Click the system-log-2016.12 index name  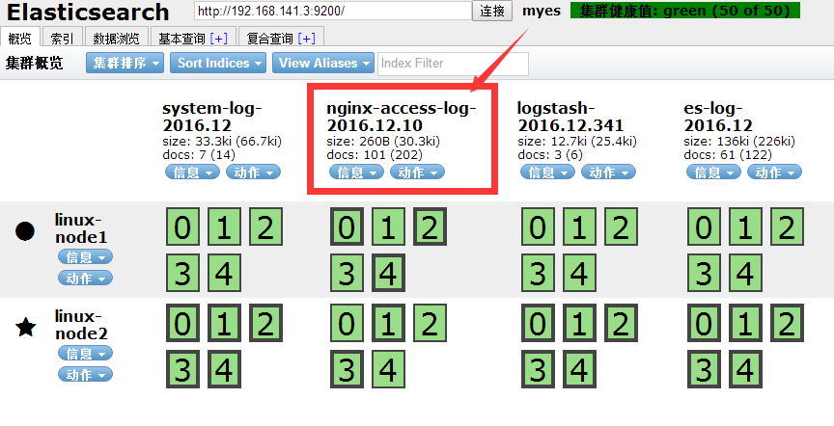point(212,117)
